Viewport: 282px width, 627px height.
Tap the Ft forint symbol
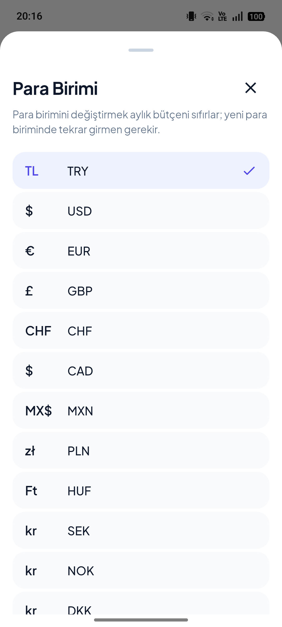[31, 491]
